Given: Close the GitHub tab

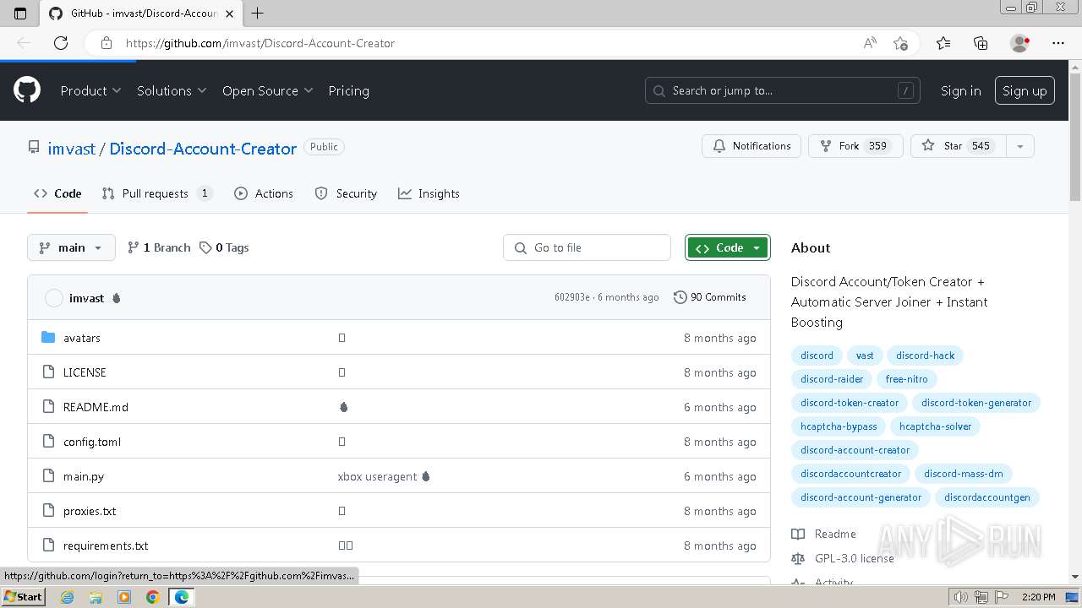Looking at the screenshot, I should pyautogui.click(x=229, y=14).
